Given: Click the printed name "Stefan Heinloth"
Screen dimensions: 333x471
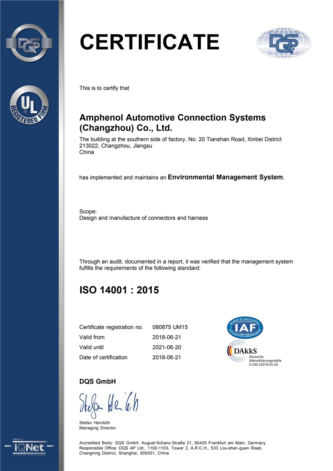Looking at the screenshot, I should 94,423.
